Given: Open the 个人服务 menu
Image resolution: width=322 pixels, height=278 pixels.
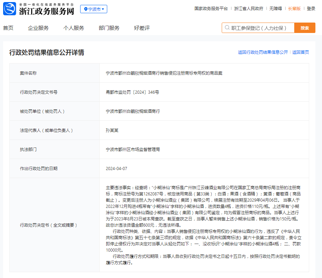Looking at the screenshot, I should click(x=74, y=28).
